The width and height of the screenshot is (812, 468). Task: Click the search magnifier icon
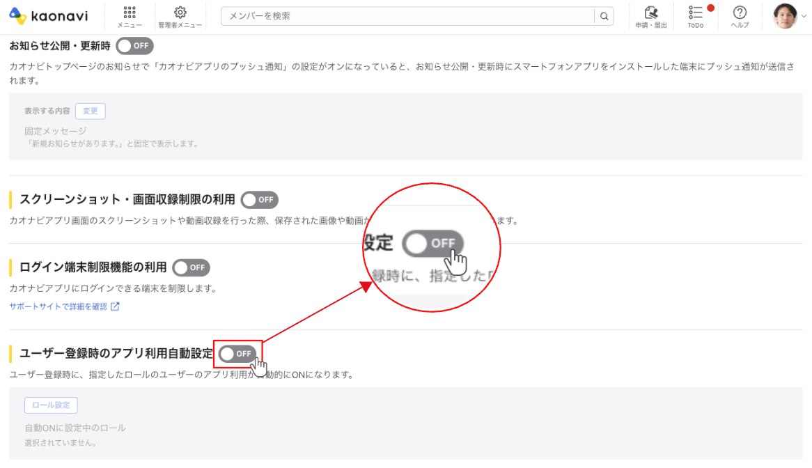[x=604, y=16]
